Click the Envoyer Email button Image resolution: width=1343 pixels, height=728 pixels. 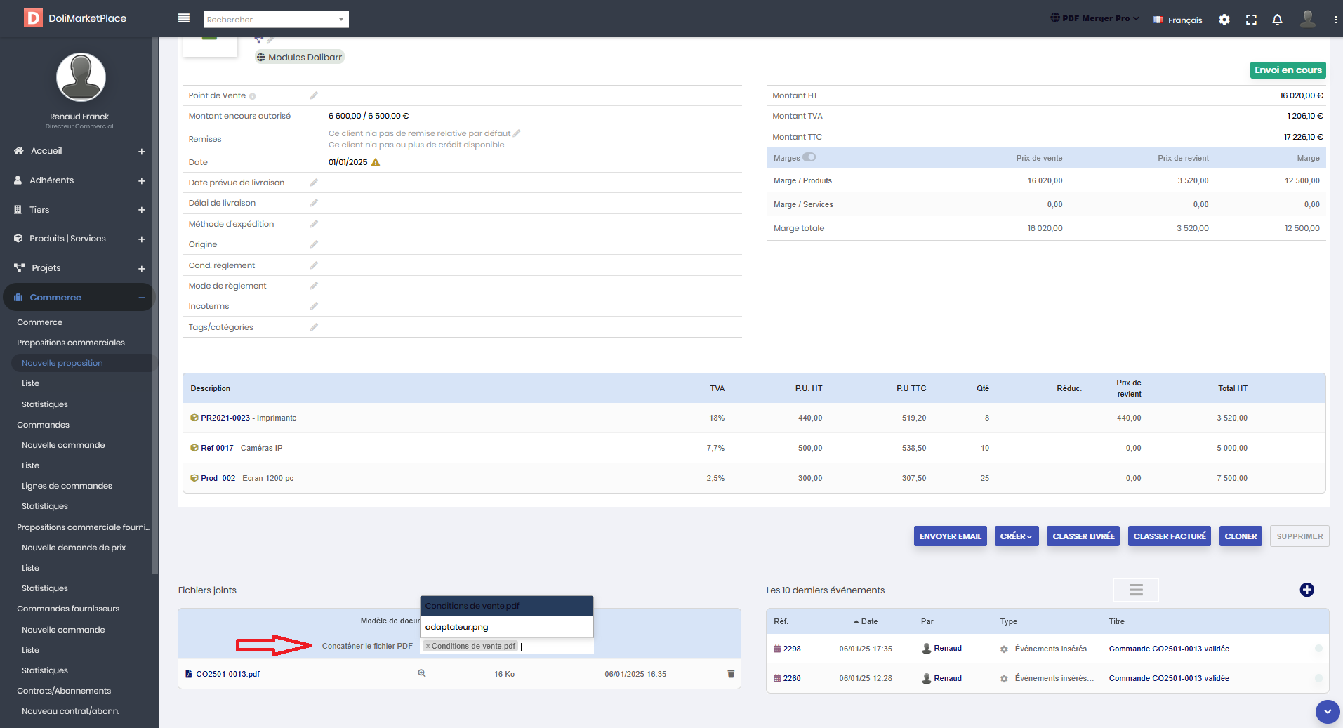(950, 536)
